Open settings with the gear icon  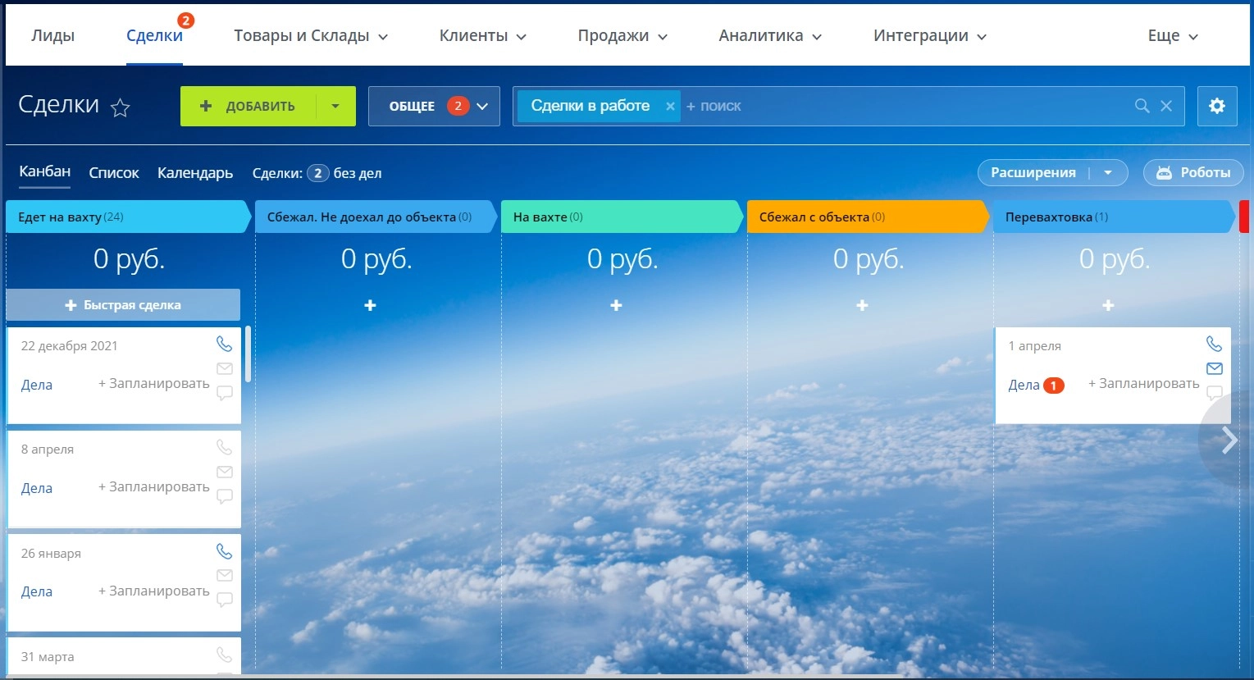click(1216, 106)
